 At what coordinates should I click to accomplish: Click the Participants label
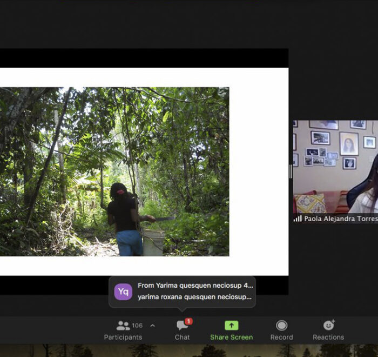[x=123, y=337]
